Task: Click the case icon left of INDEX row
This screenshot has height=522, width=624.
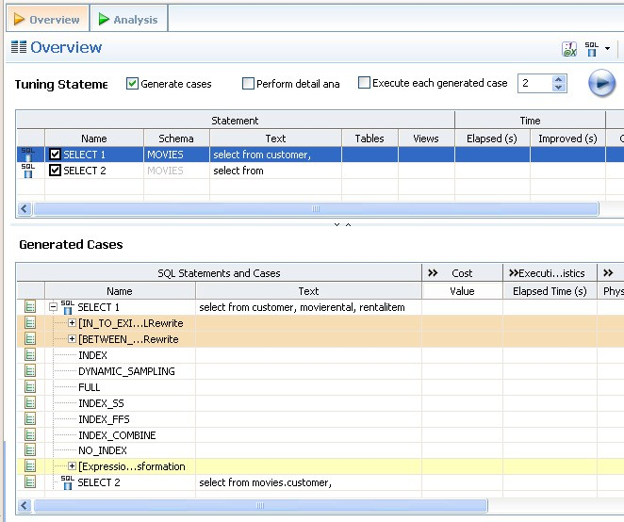Action: tap(30, 355)
